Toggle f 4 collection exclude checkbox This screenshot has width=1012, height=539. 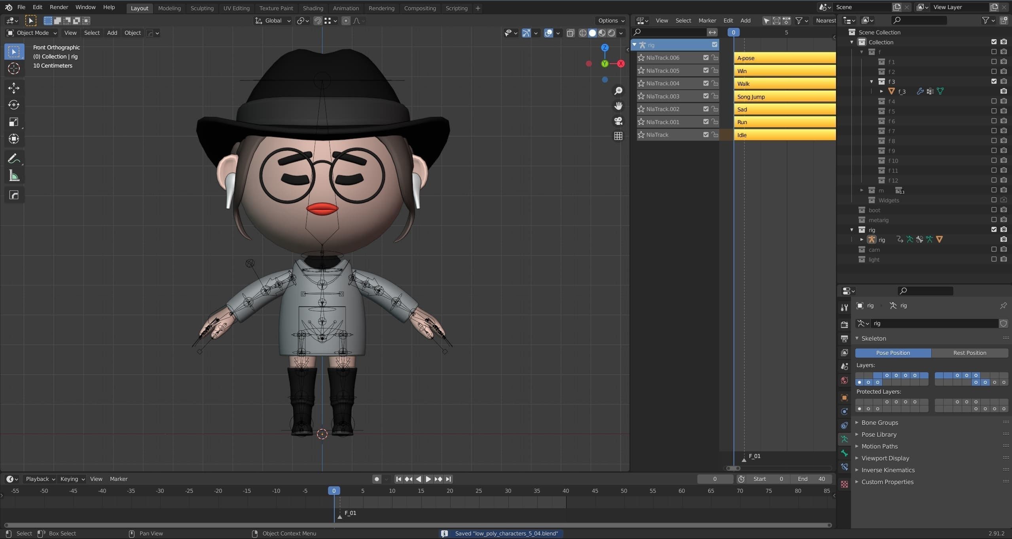(994, 101)
